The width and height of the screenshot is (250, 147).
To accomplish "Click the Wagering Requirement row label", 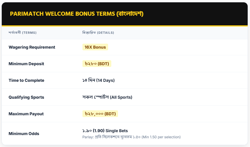I will pyautogui.click(x=32, y=47).
